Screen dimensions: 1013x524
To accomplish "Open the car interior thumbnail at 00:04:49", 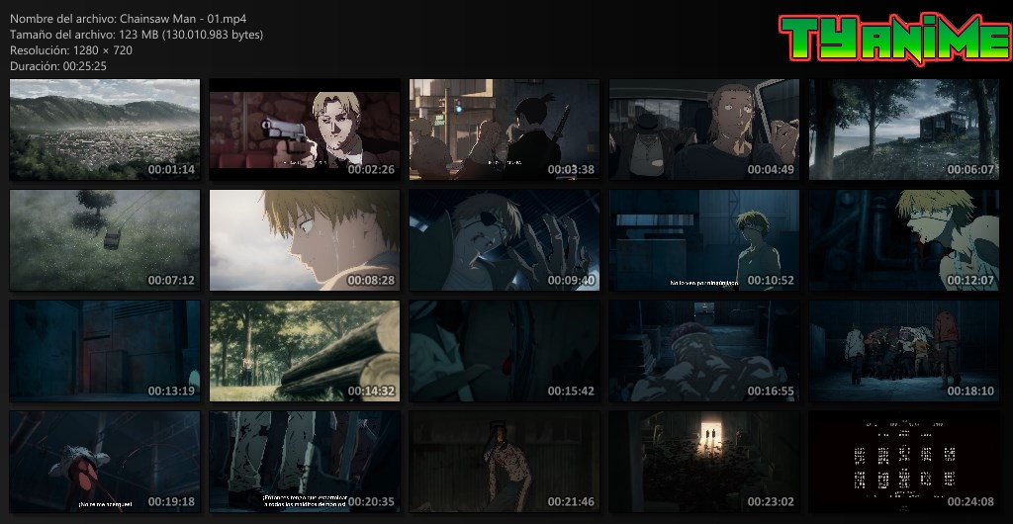I will coord(704,130).
